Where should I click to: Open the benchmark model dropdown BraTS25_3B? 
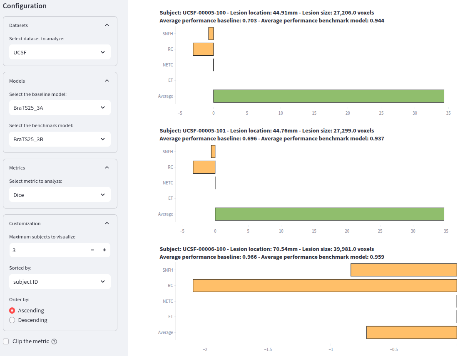coord(60,139)
